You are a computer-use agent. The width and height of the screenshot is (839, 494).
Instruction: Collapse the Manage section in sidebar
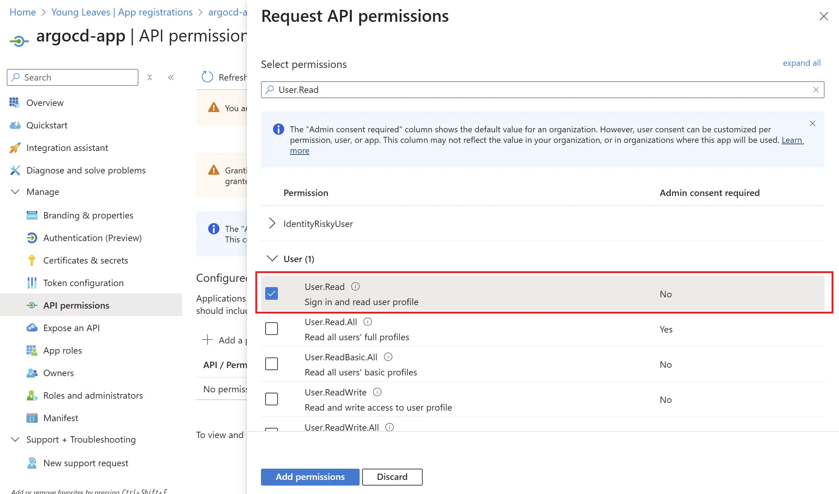point(15,192)
